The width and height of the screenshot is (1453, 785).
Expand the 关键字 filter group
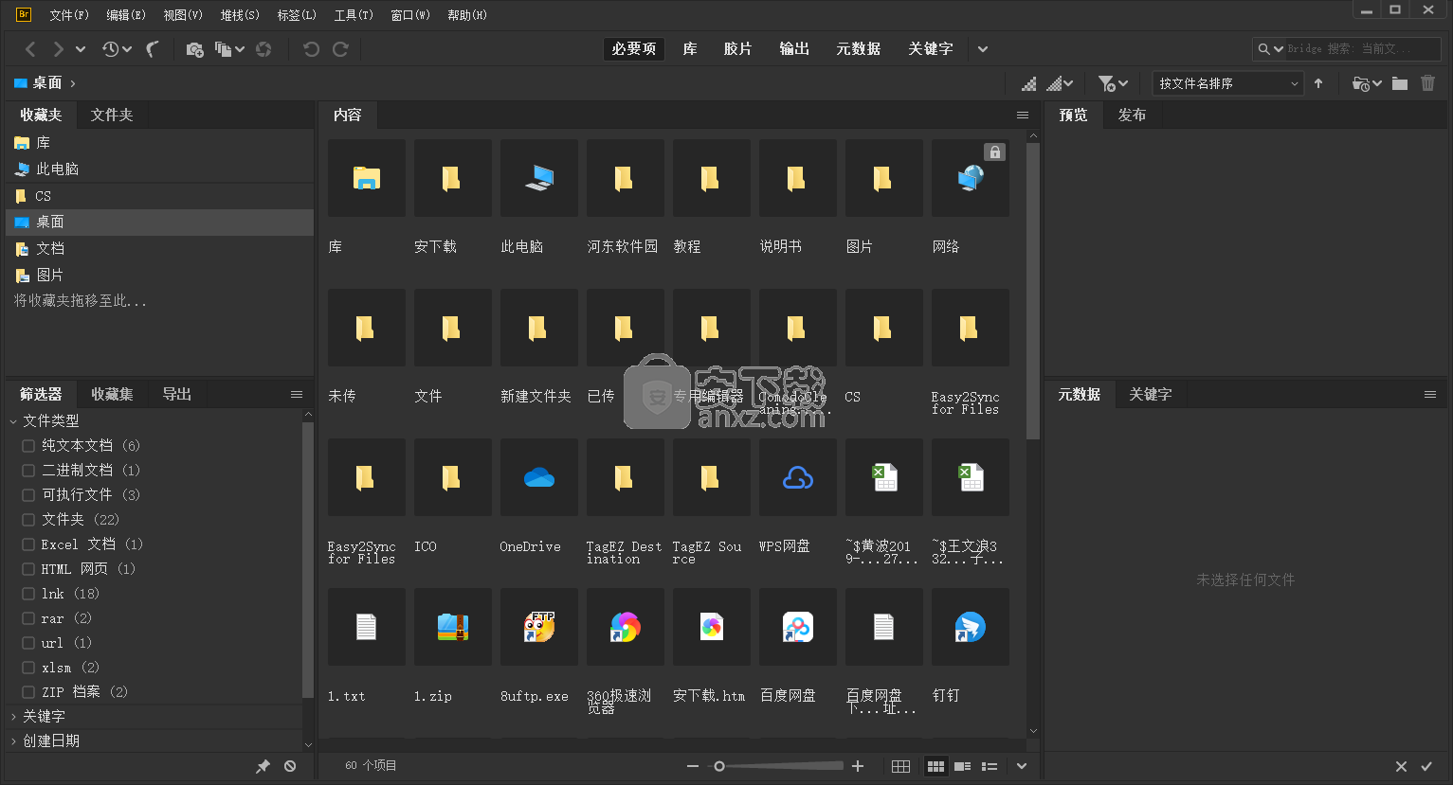(13, 716)
